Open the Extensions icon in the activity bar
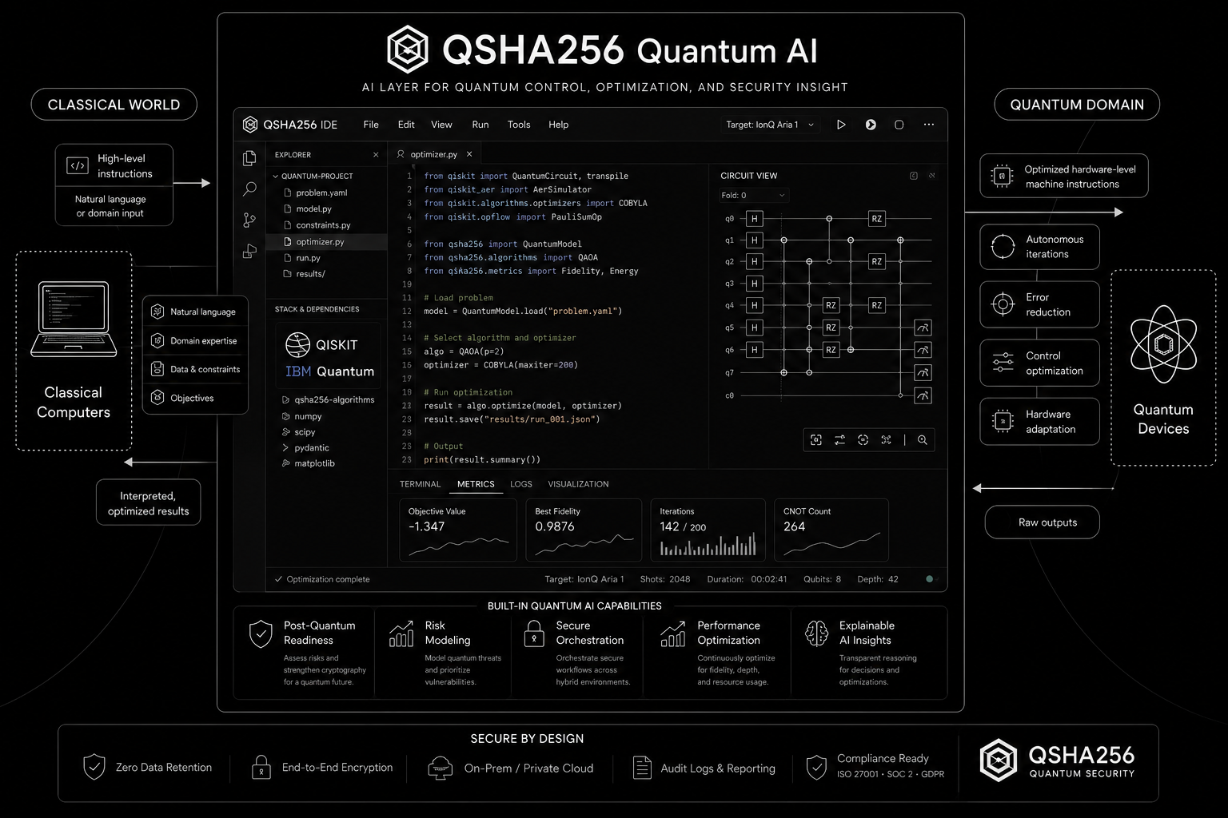The height and width of the screenshot is (818, 1228). point(249,251)
